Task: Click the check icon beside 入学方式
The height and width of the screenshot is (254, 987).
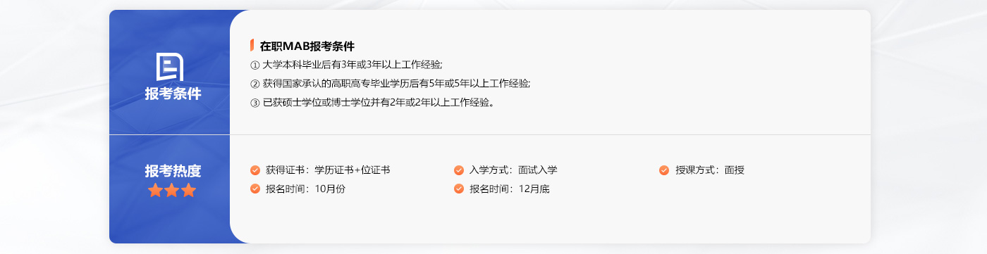Action: 459,170
